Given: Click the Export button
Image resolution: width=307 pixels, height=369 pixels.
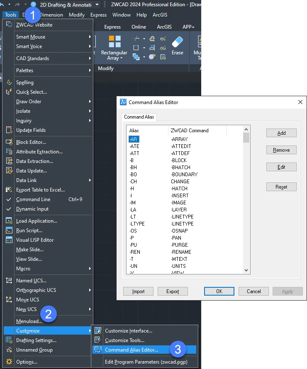Looking at the screenshot, I should 173,291.
